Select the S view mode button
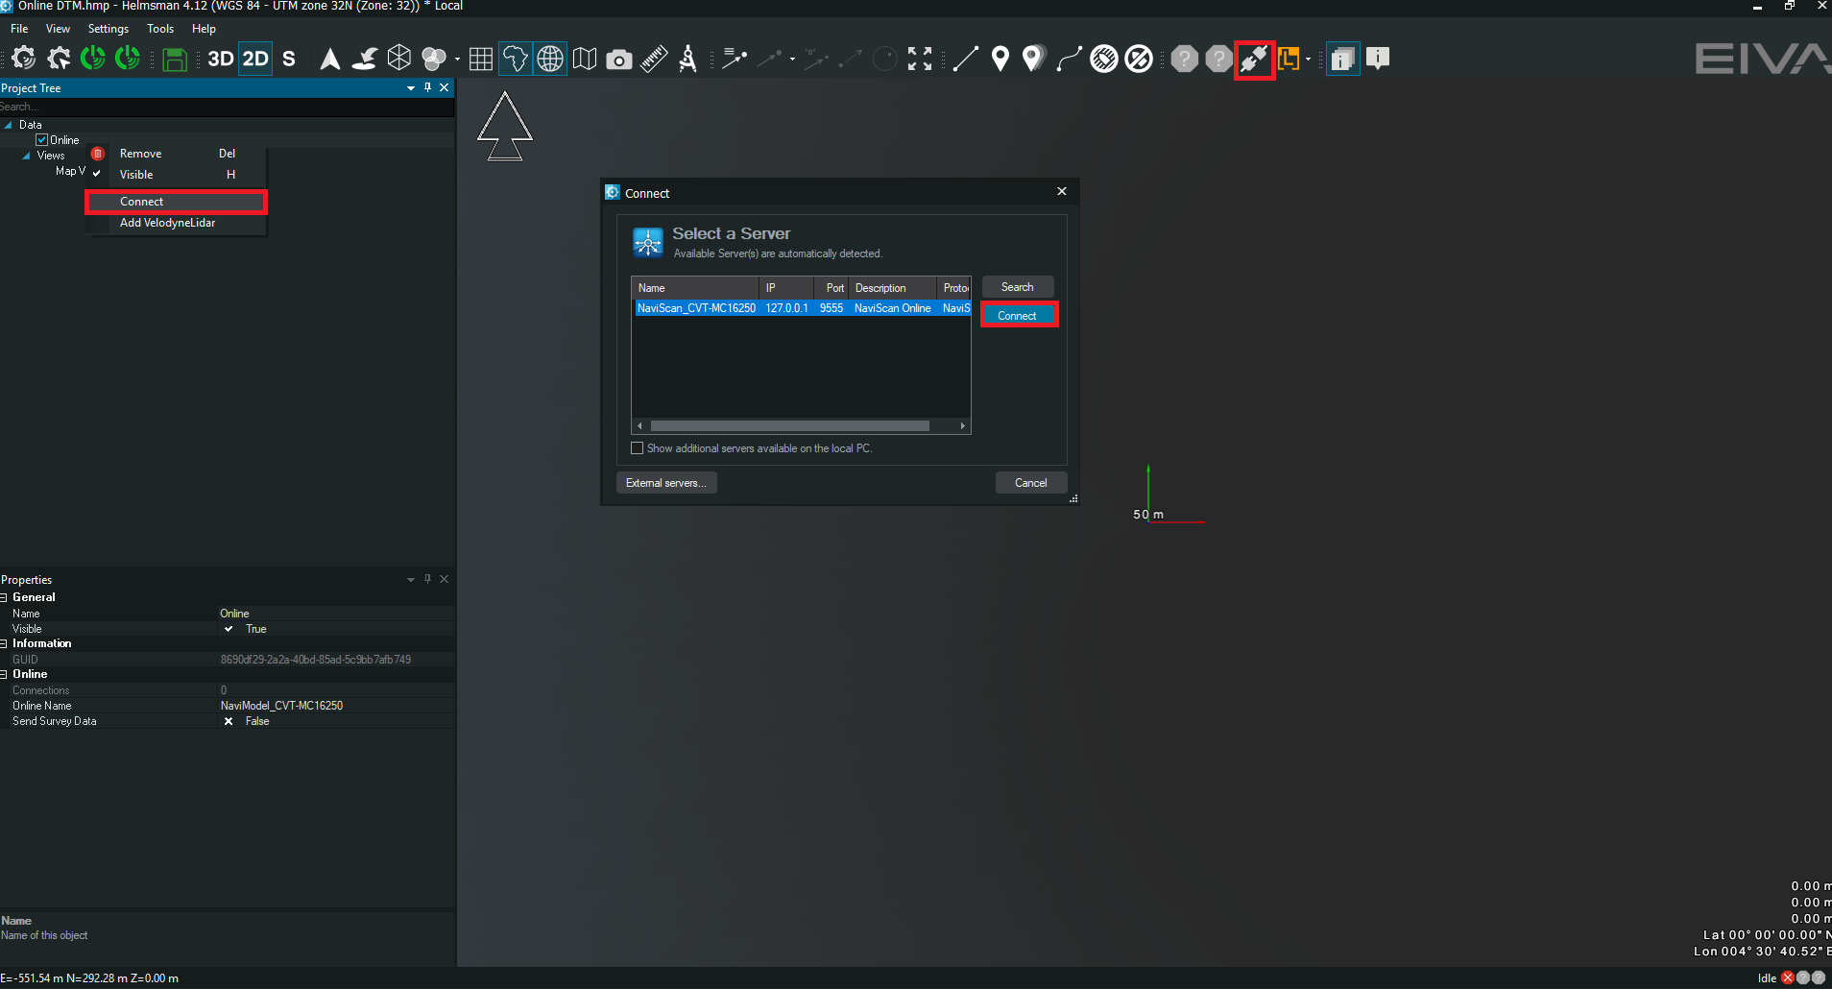Screen dimensions: 1832x989 289,59
